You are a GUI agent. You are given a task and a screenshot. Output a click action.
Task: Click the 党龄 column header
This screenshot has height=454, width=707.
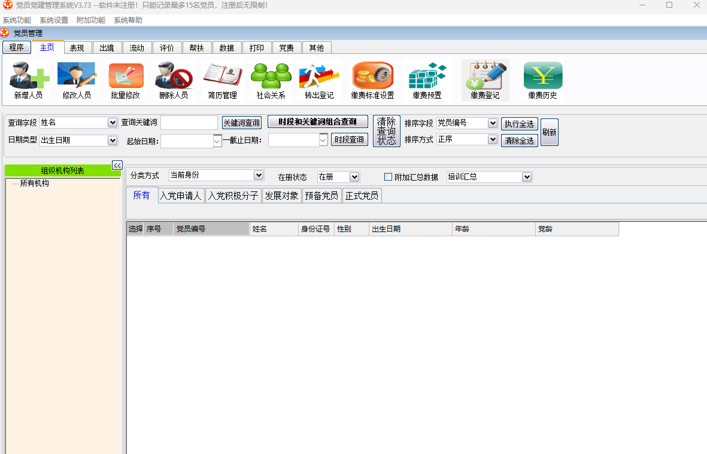click(x=576, y=229)
